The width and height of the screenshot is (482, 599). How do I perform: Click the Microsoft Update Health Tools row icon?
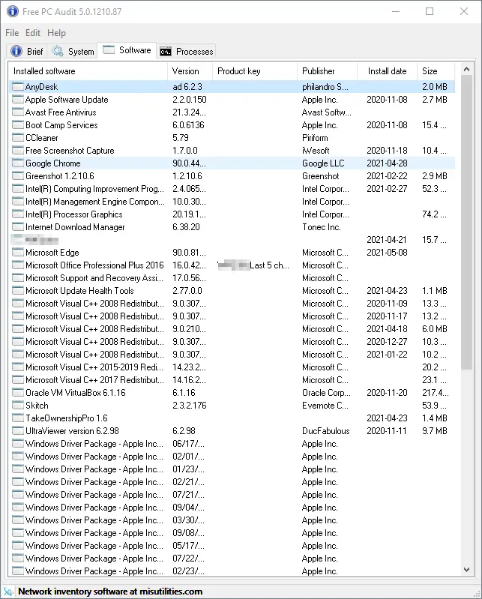pyautogui.click(x=17, y=291)
